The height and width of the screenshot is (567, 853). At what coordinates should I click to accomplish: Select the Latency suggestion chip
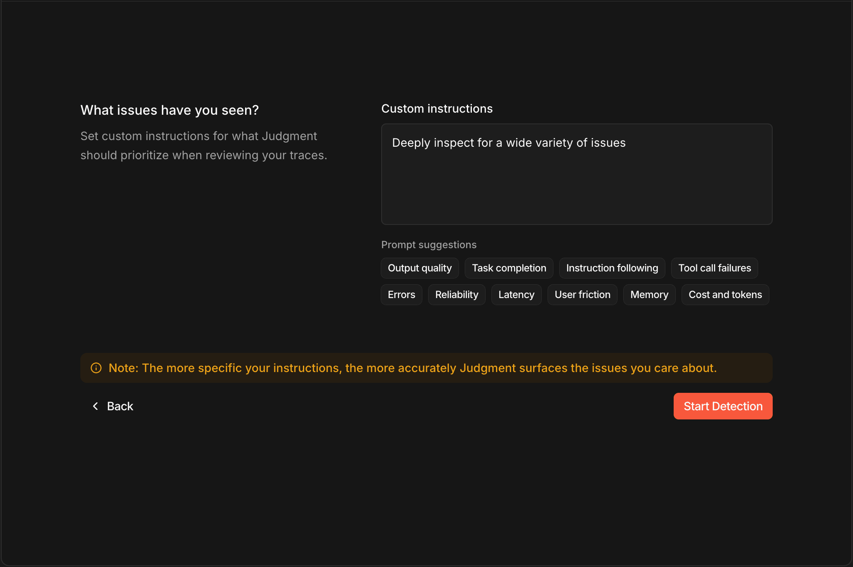(x=516, y=295)
